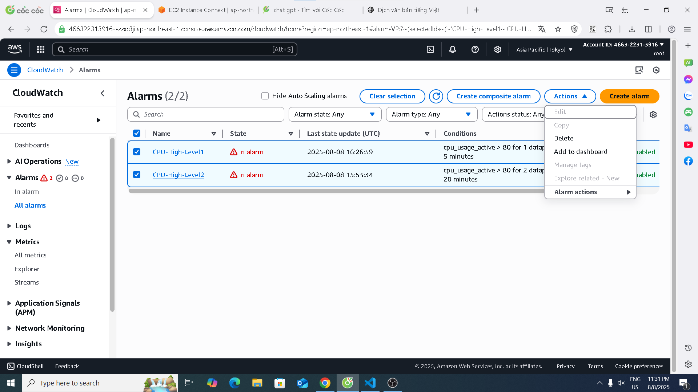Screen dimensions: 698x392
Task: Open the Alarm state filter dropdown
Action: (x=335, y=114)
